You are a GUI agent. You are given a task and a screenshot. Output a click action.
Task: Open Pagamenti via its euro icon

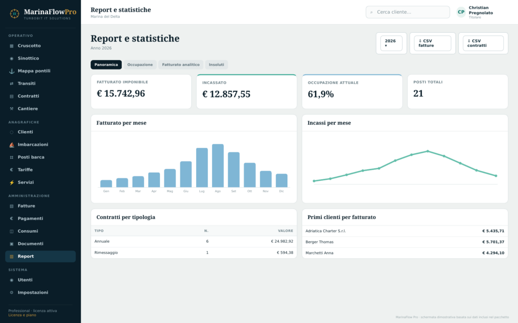point(12,219)
